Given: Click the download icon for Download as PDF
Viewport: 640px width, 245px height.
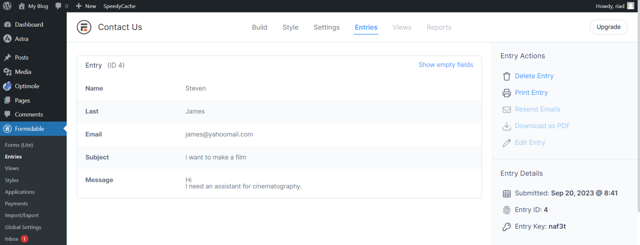Looking at the screenshot, I should pos(507,126).
